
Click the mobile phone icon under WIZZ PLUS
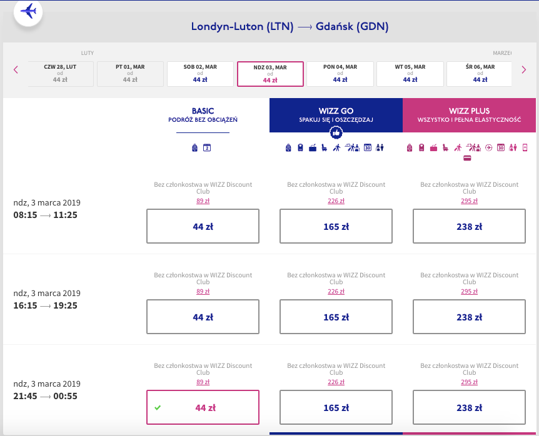[525, 147]
